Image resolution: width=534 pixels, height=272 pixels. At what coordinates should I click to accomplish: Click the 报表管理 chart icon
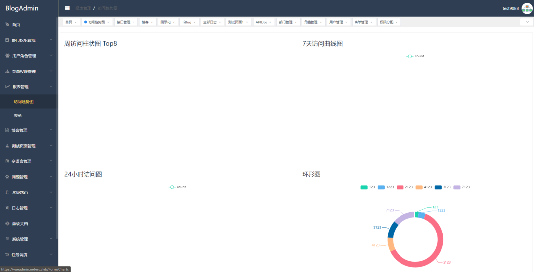7,87
